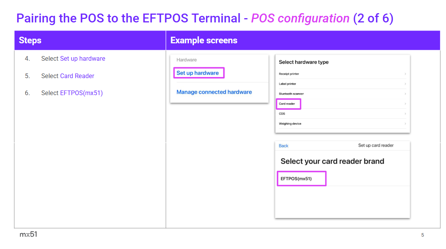
Task: Click chevron beside Card reader
Action: [x=405, y=104]
